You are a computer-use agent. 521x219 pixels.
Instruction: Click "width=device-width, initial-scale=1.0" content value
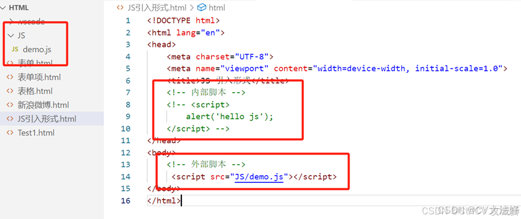(x=408, y=69)
